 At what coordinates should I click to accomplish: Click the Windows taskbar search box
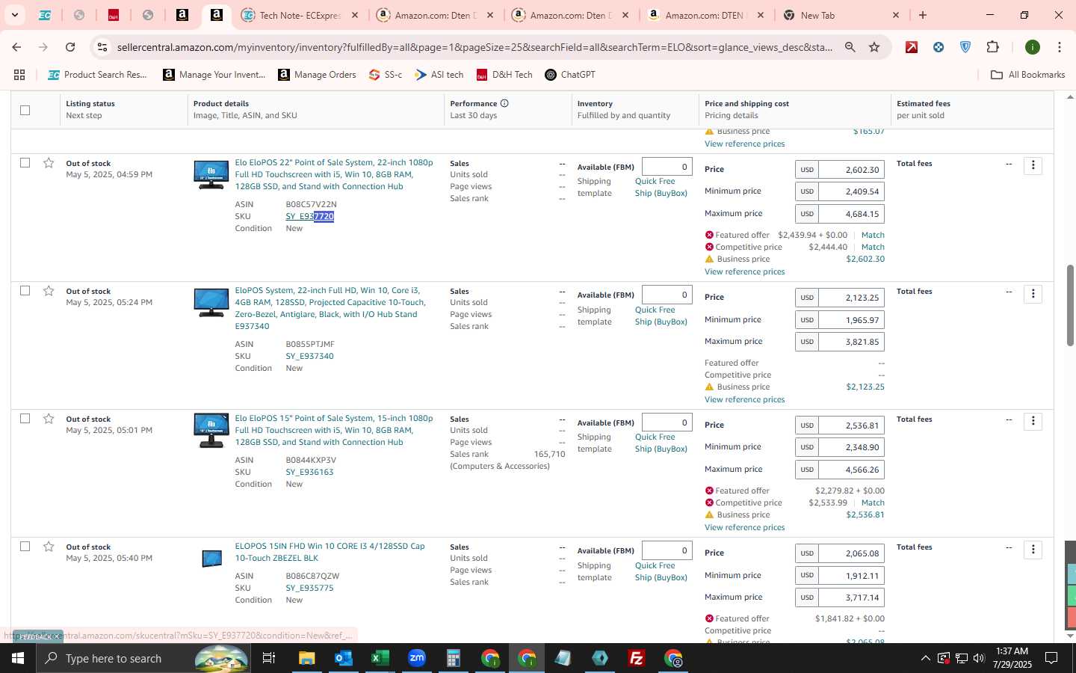click(142, 658)
